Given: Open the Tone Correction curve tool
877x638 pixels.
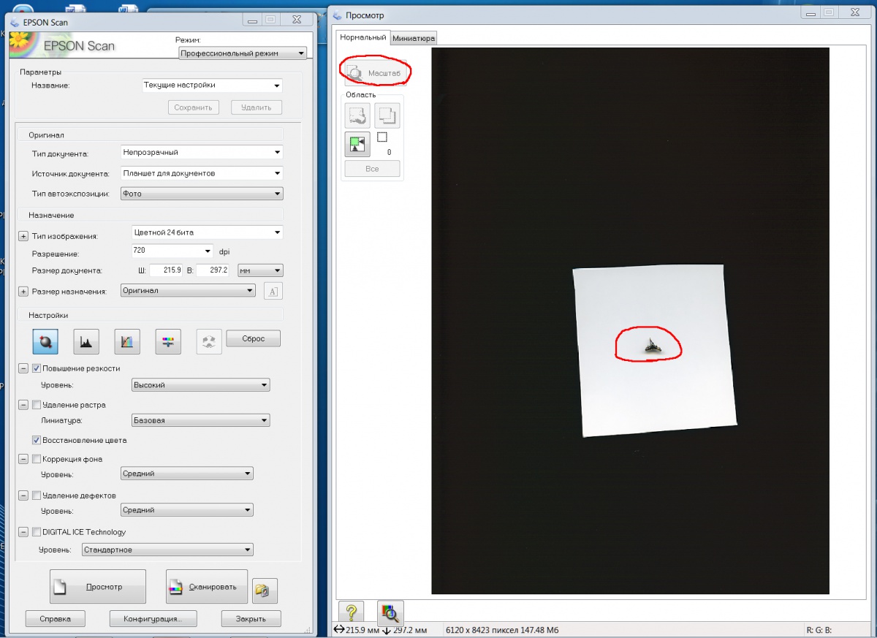Looking at the screenshot, I should pos(127,341).
